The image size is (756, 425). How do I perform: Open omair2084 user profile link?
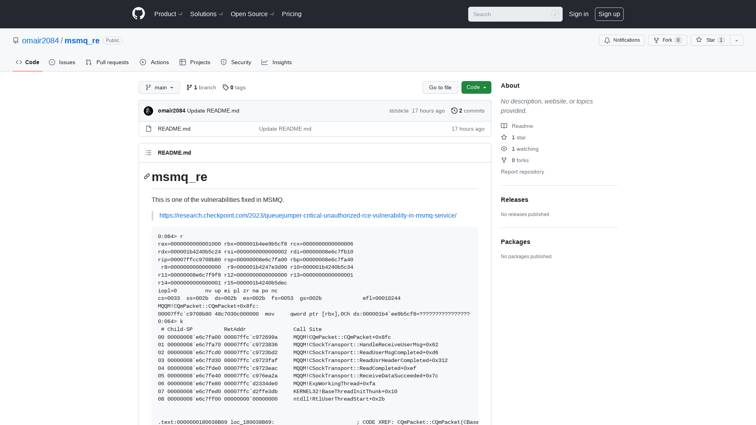point(41,41)
